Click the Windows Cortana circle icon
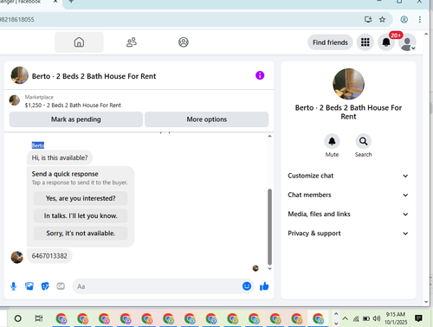The width and height of the screenshot is (433, 327). click(18, 318)
